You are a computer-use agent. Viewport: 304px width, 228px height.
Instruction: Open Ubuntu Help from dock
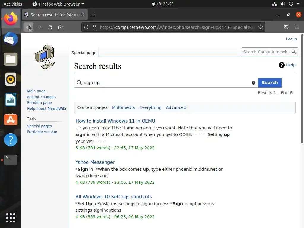pos(11,140)
